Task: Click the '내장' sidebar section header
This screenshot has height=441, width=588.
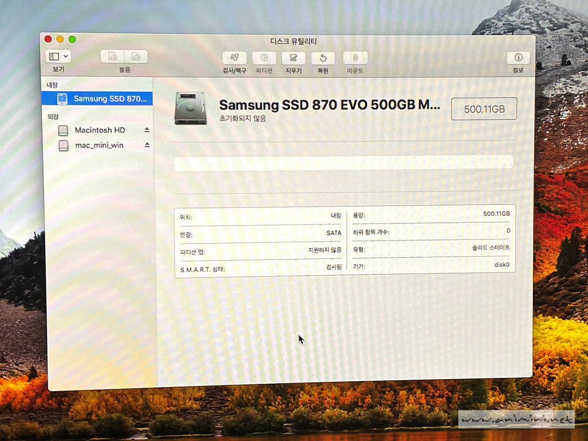Action: pos(52,85)
